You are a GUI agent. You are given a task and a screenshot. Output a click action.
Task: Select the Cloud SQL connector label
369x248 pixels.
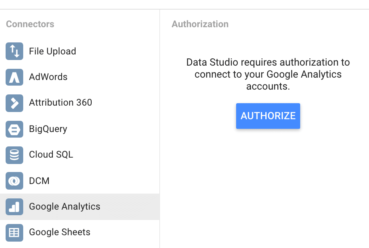(51, 154)
